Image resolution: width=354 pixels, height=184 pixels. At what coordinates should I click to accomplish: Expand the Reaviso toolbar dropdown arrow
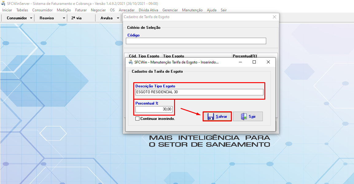coord(64,18)
